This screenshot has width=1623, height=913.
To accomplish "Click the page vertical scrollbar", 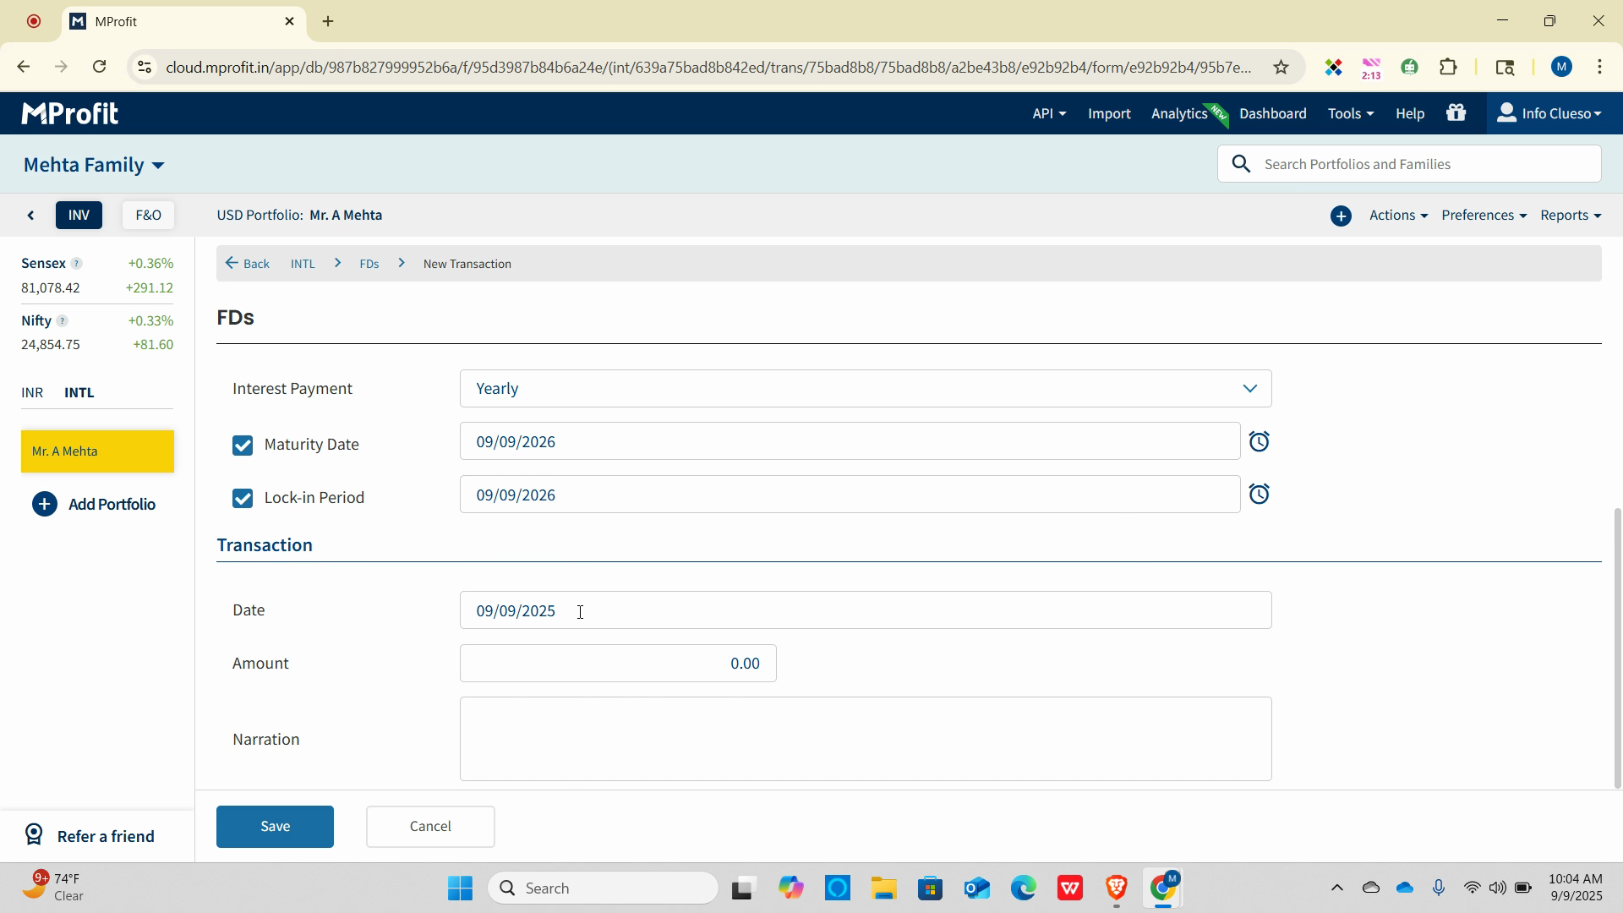I will (1617, 647).
